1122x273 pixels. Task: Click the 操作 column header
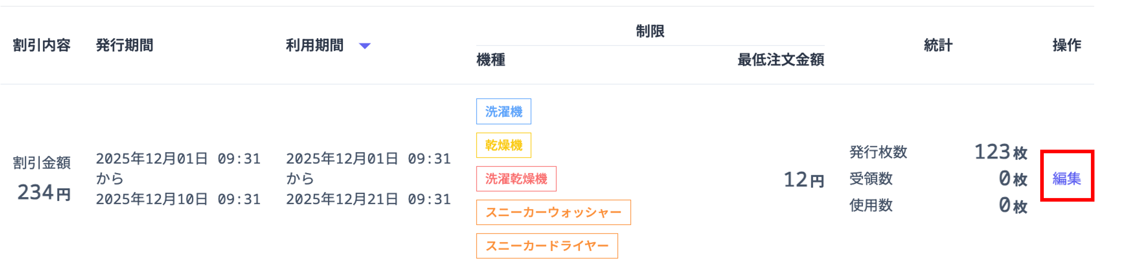point(1067,45)
